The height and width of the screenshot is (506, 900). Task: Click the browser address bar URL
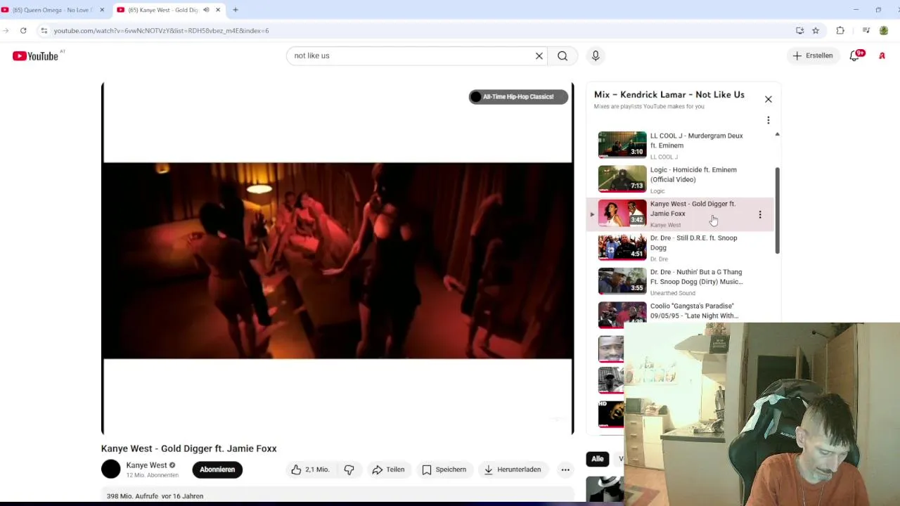click(x=162, y=31)
